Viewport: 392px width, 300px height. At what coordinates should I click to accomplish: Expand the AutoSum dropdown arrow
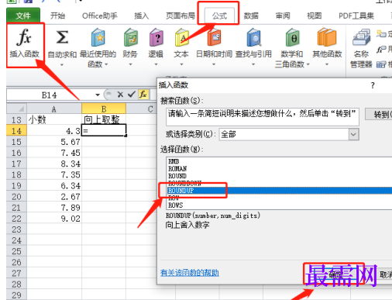[x=62, y=65]
